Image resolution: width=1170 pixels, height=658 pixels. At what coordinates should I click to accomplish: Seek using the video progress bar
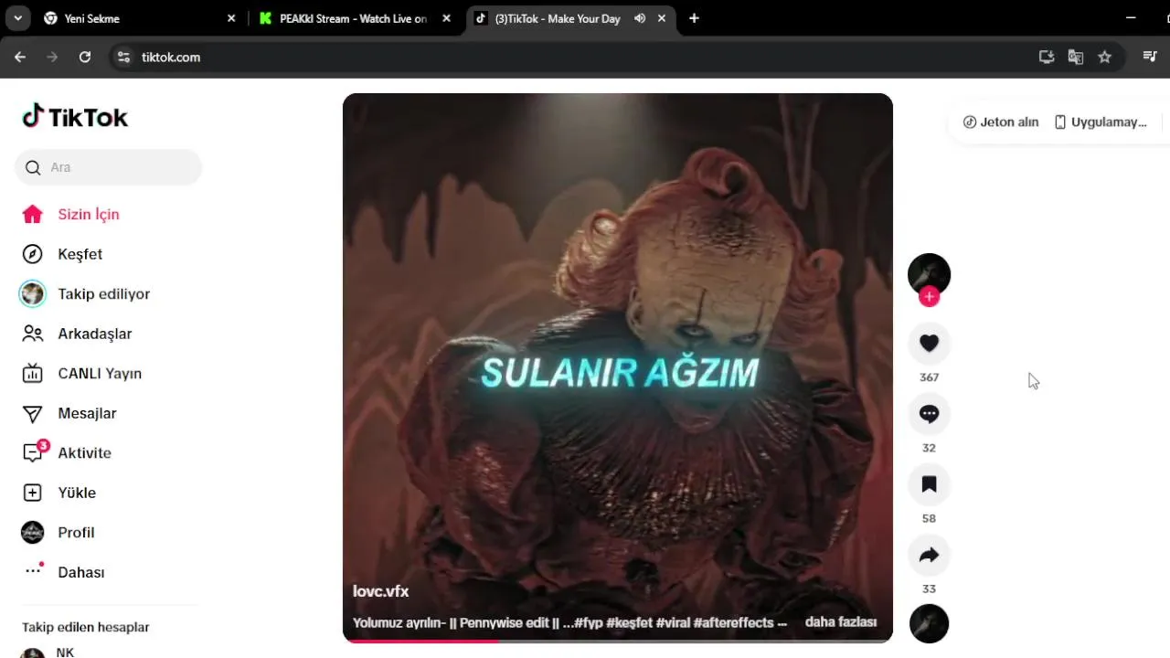click(x=618, y=640)
